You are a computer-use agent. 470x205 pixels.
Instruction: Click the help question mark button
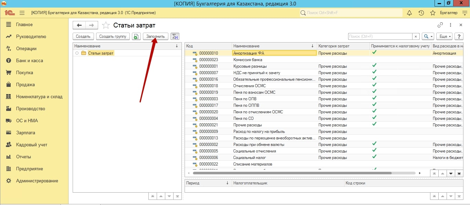(x=459, y=36)
